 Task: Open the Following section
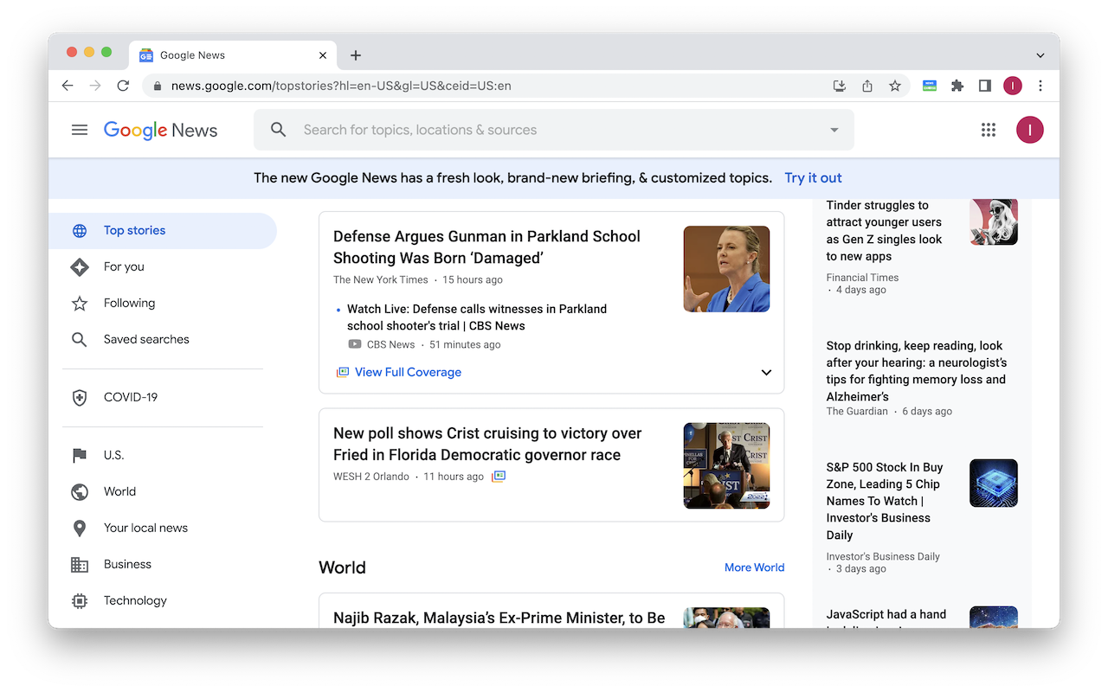pos(163,303)
